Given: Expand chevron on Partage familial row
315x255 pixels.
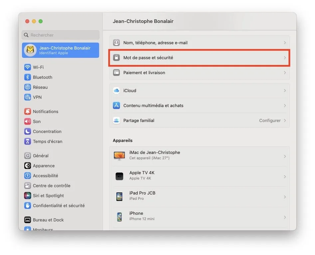Looking at the screenshot, I should (x=285, y=120).
